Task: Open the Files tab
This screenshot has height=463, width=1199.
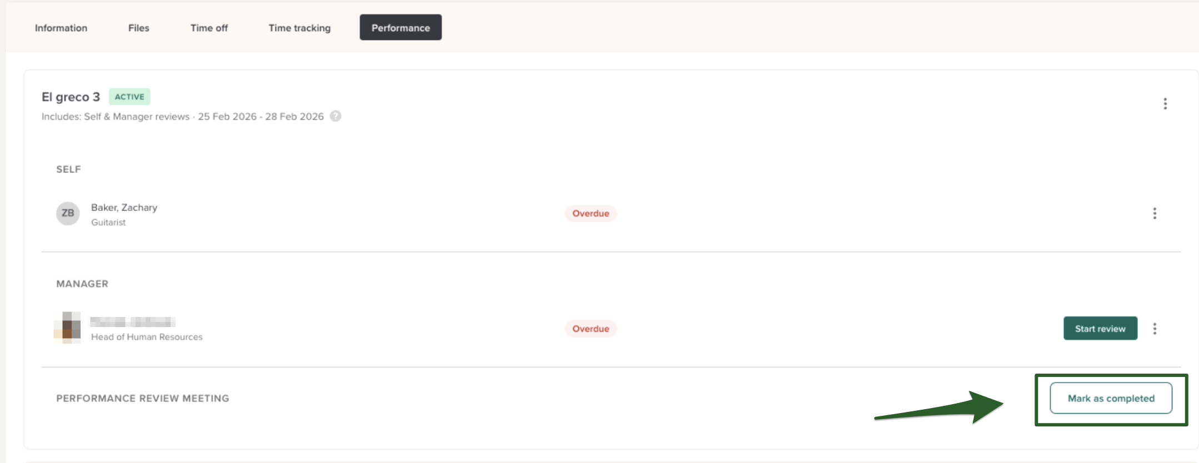Action: tap(138, 28)
